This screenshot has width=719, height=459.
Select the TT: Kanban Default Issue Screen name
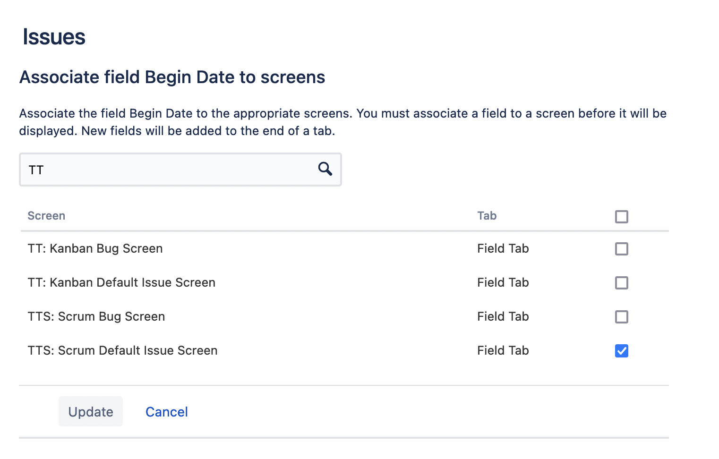click(121, 282)
